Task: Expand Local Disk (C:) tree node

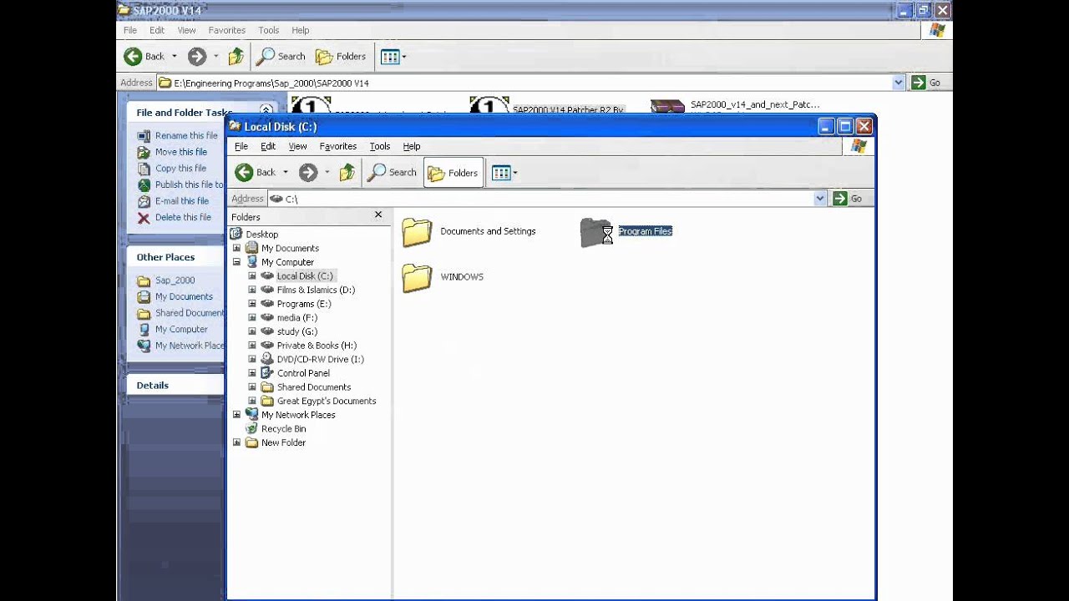Action: tap(252, 275)
